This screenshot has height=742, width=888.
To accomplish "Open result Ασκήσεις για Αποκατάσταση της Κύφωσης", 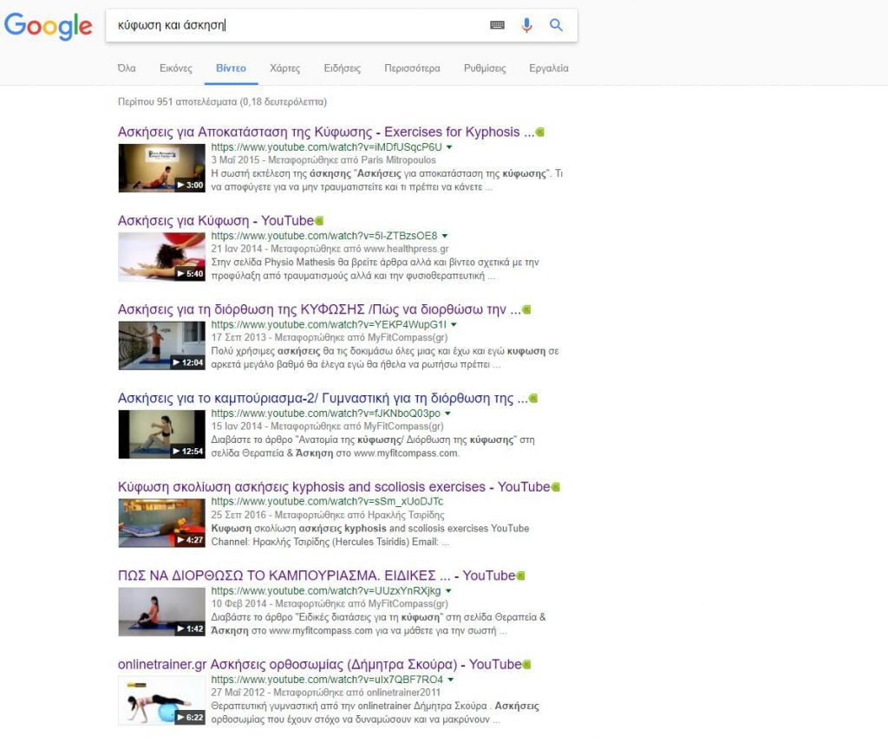I will tap(326, 132).
